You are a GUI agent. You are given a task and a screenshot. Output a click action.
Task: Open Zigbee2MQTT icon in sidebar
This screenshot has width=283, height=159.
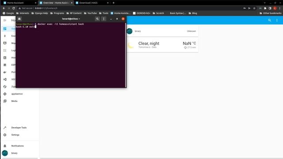point(5,87)
